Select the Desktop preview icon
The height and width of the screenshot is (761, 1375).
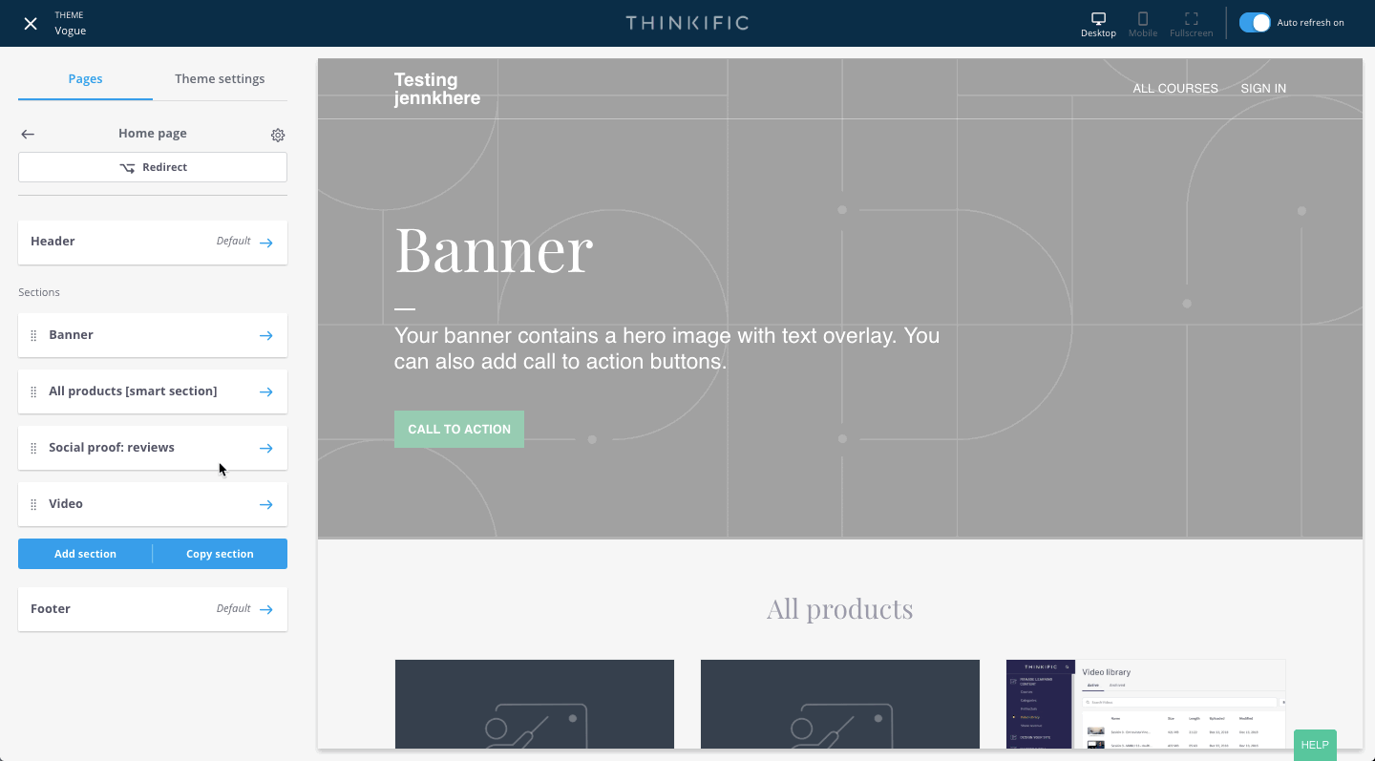click(1097, 23)
